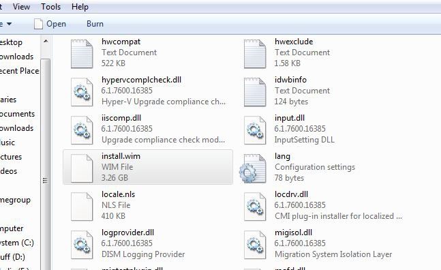Open the Help menu
The image size is (441, 270).
tap(80, 6)
